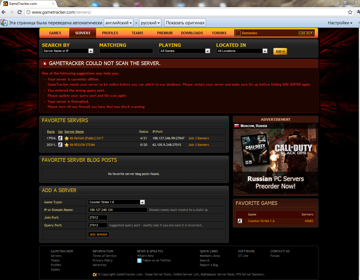
Task: Click the 188.127.246.99:27047 IP address
Action: (x=168, y=138)
